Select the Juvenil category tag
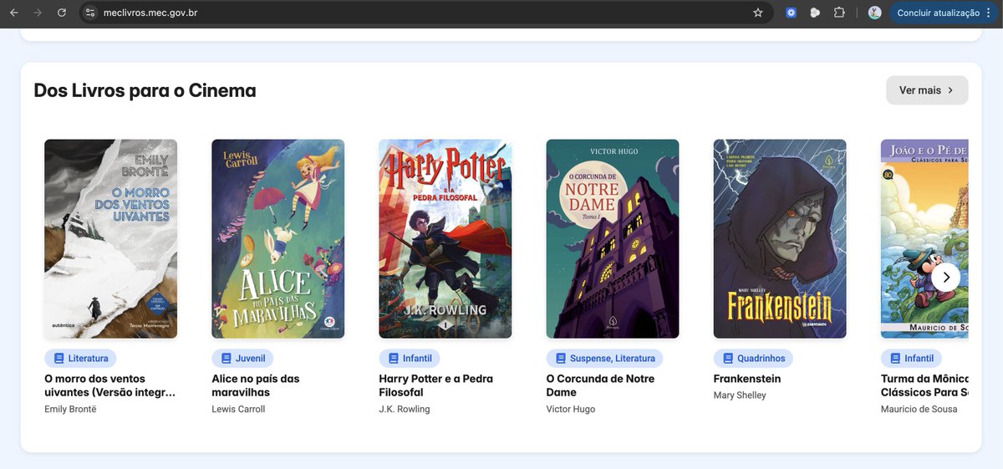Screen dimensions: 1003x469 [242, 359]
